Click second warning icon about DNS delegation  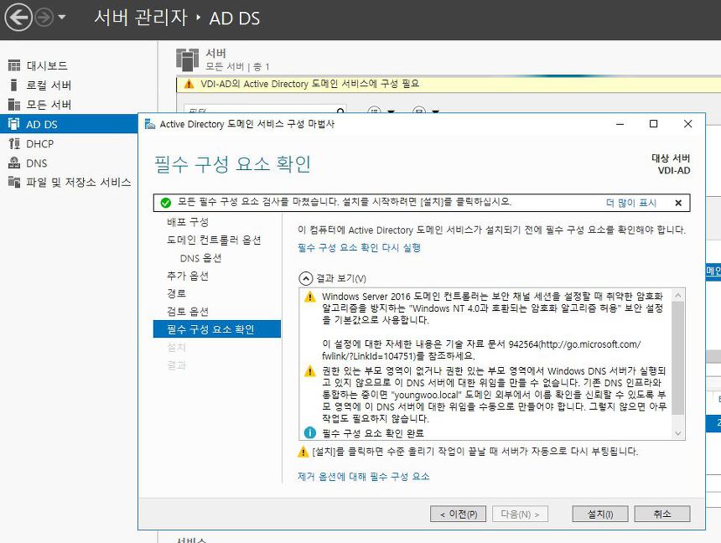tap(310, 371)
